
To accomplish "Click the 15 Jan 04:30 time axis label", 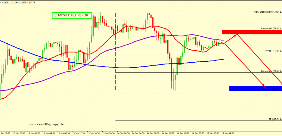I will pyautogui.click(x=228, y=133).
